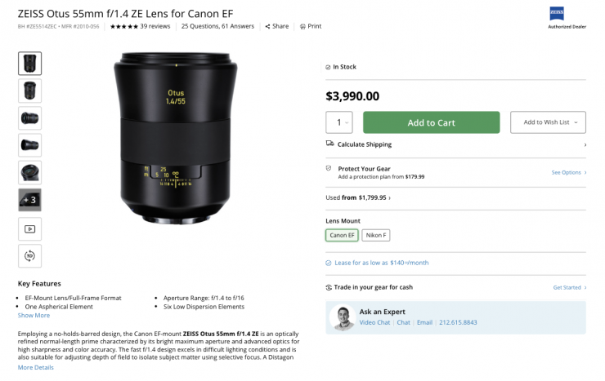Image resolution: width=605 pixels, height=381 pixels.
Task: Click the ZEISS Authorized Dealer logo
Action: point(567,16)
